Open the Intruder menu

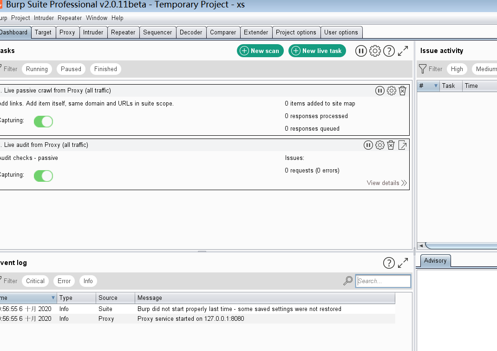coord(44,18)
